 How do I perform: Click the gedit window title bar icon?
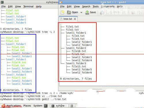[x=61, y=2]
